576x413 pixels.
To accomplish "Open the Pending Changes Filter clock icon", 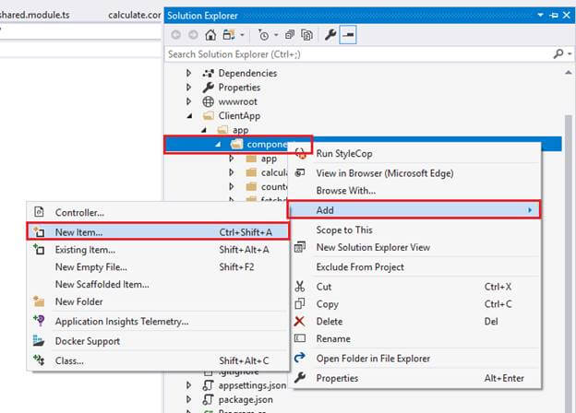I will pos(263,35).
